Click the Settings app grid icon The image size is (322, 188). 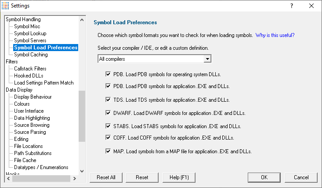[5, 6]
